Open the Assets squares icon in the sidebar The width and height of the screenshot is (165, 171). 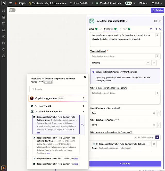(4, 11)
